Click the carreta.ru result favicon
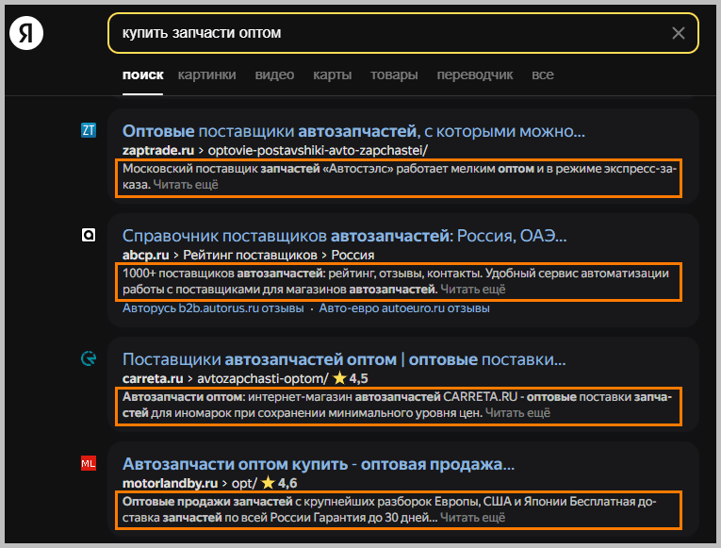Image resolution: width=721 pixels, height=548 pixels. 89,358
